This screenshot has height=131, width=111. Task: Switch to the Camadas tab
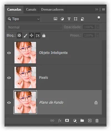14,9
